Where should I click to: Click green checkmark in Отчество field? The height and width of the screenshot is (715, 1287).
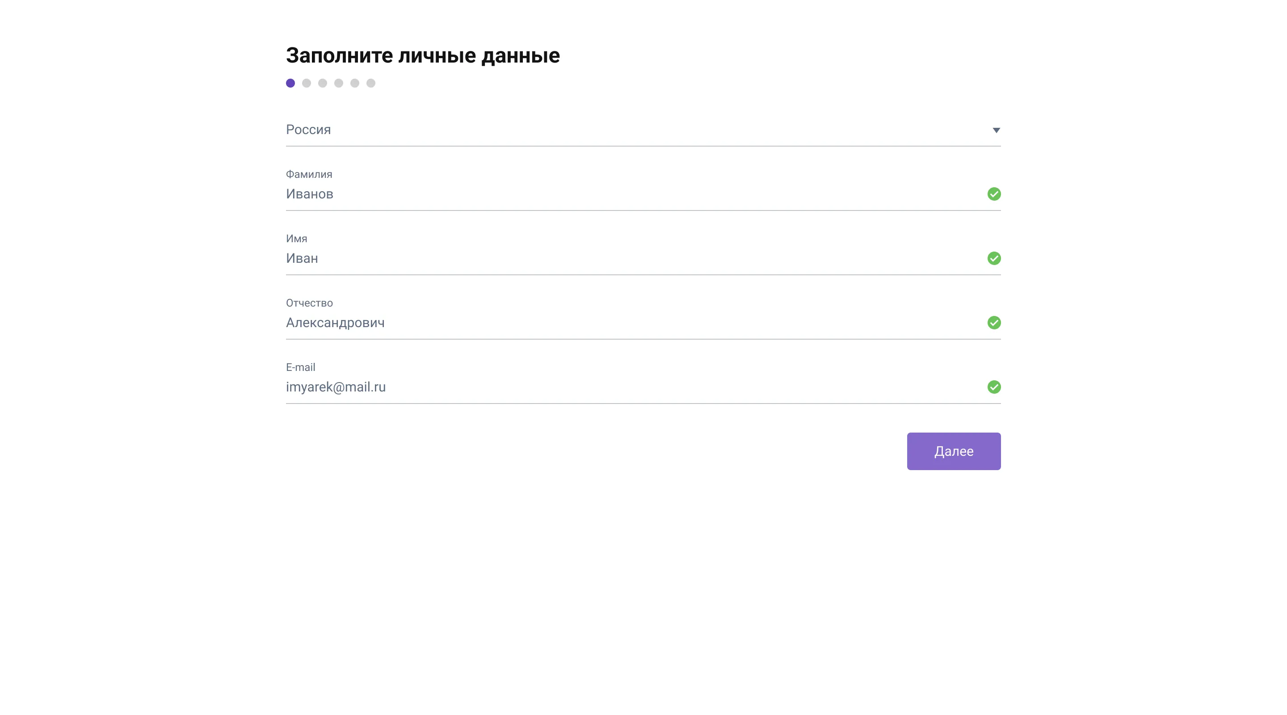pos(994,323)
